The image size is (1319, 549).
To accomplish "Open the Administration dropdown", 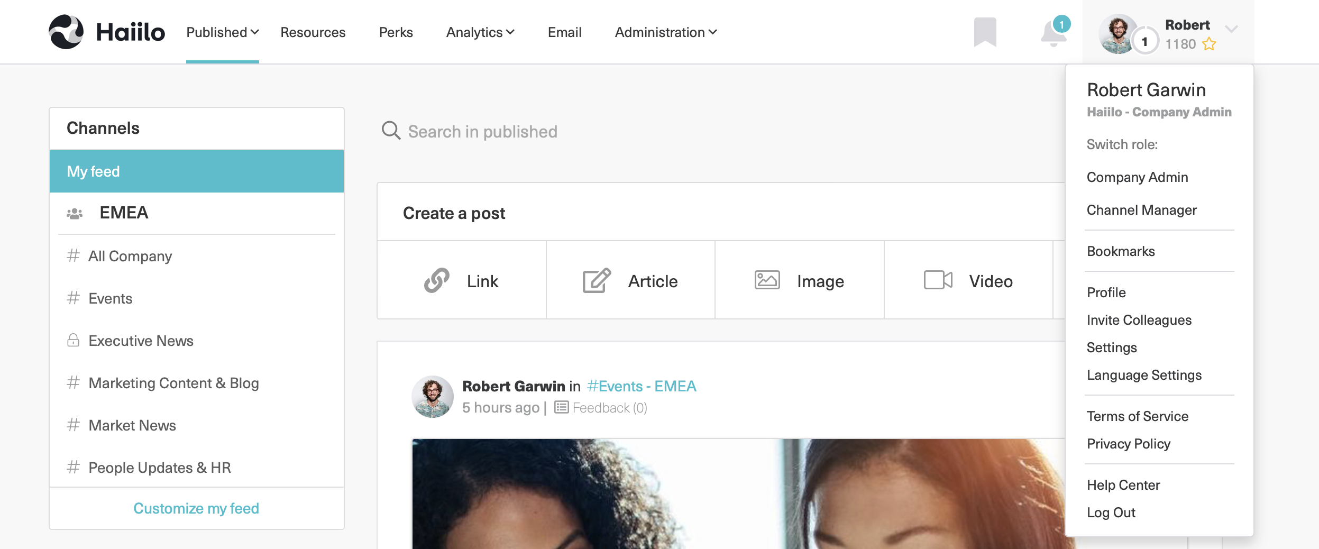I will (x=665, y=32).
